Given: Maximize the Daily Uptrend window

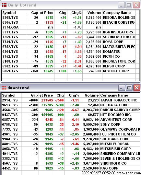Looking at the screenshot, I should click(129, 5).
